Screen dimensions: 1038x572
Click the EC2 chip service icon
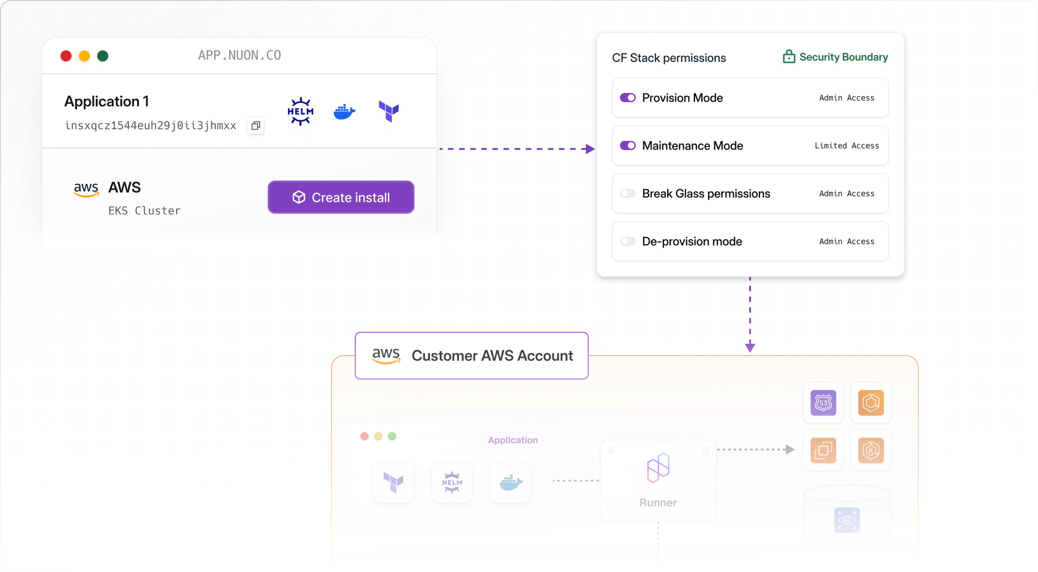click(823, 451)
